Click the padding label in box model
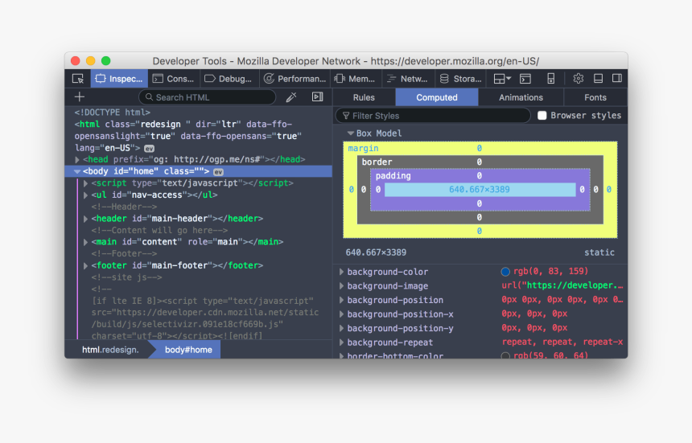 coord(393,176)
